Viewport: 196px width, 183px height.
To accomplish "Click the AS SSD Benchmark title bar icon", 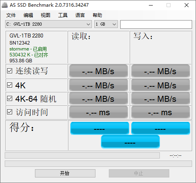I will 5,5.
